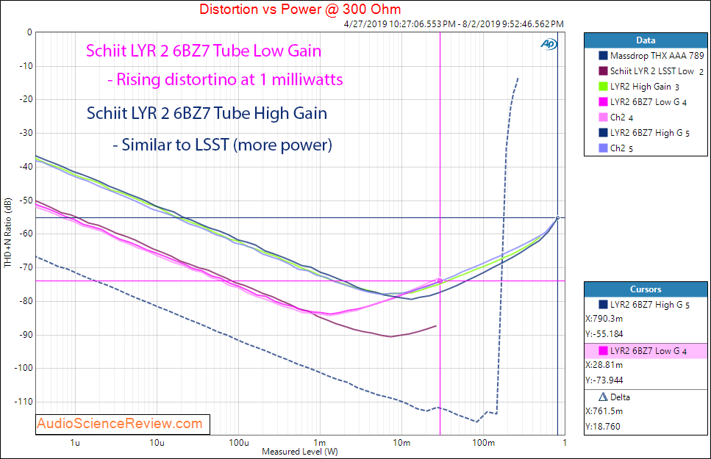Click the magenta cursor marker on the curve
The width and height of the screenshot is (711, 459).
[440, 281]
